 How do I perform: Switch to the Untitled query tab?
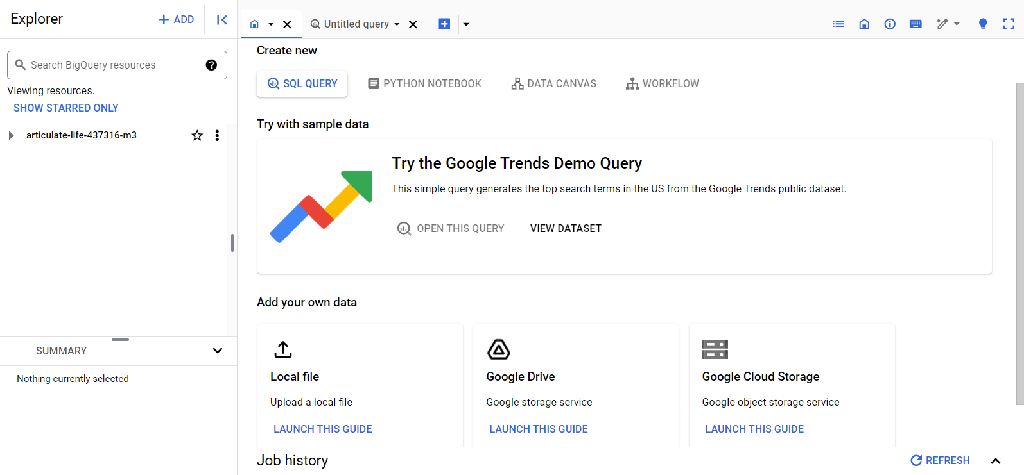[350, 24]
